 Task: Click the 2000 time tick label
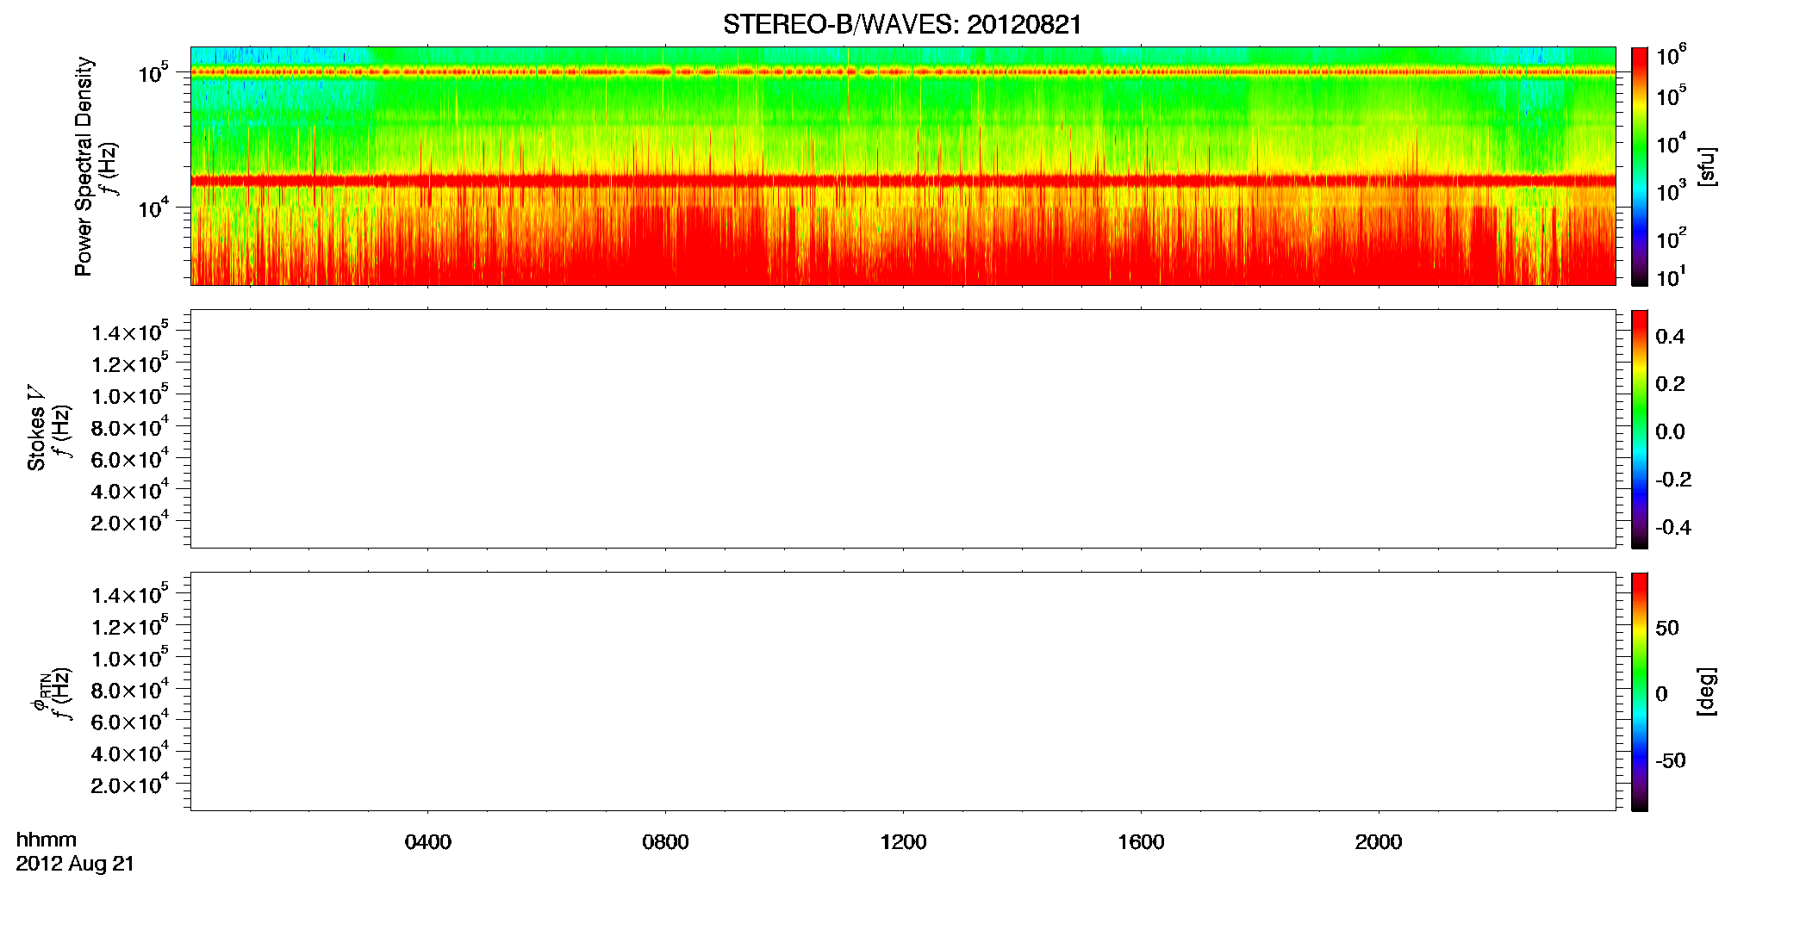(1379, 842)
